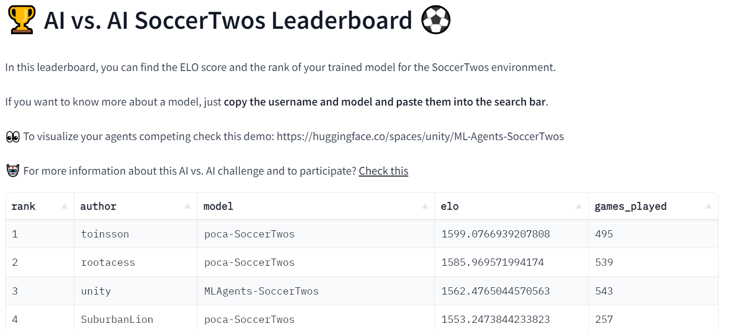The height and width of the screenshot is (331, 733).
Task: Click the games_played value 543 for unity
Action: click(x=604, y=290)
